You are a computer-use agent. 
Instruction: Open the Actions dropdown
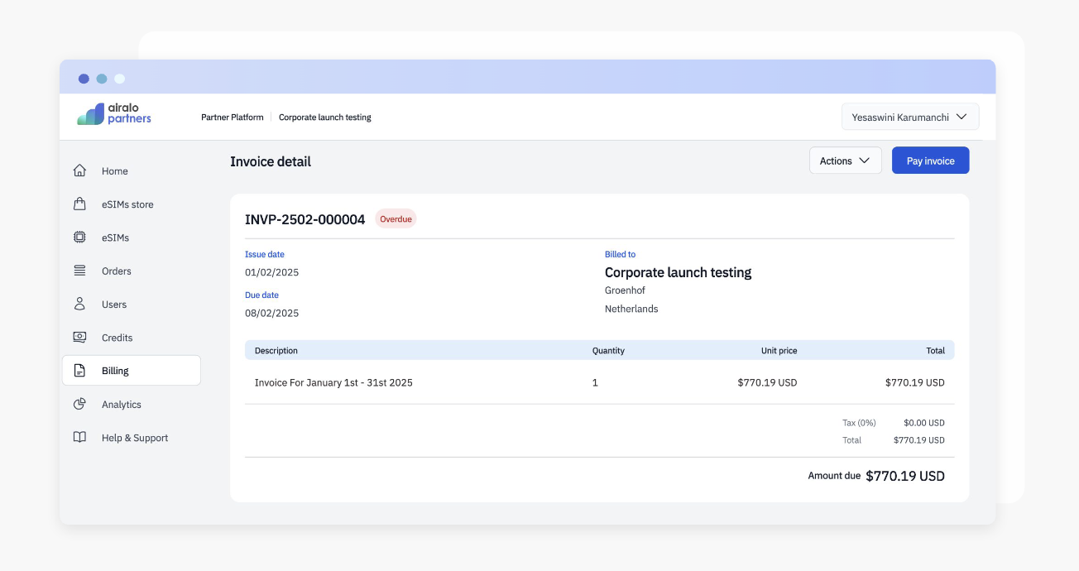coord(845,161)
